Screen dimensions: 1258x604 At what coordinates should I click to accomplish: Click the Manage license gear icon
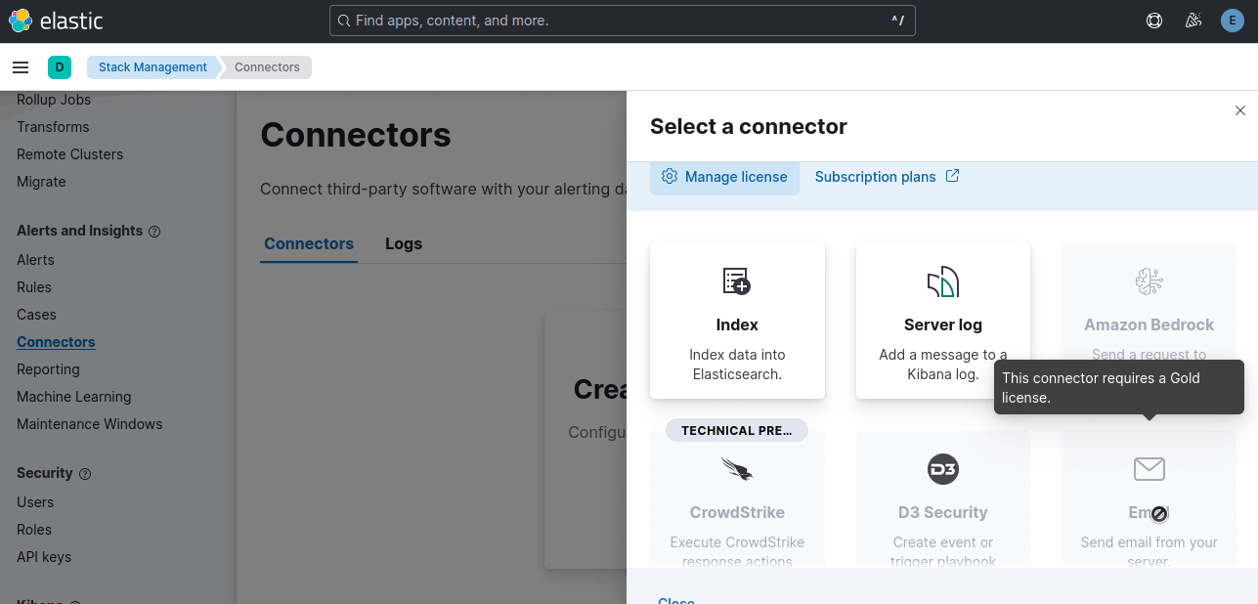coord(670,177)
